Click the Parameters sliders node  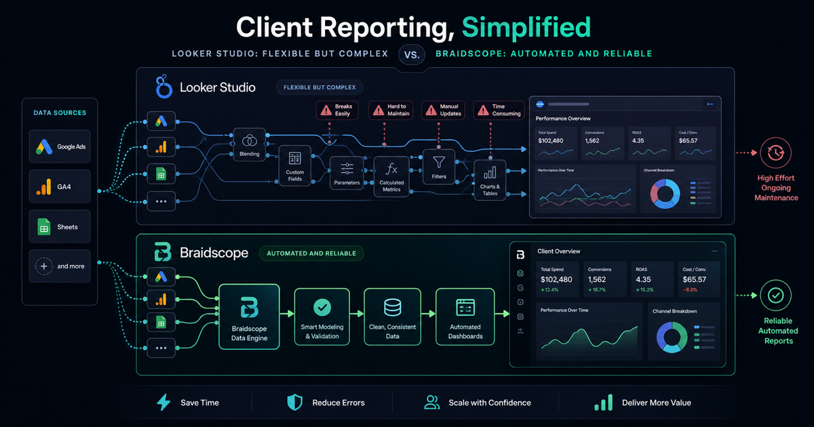point(347,173)
